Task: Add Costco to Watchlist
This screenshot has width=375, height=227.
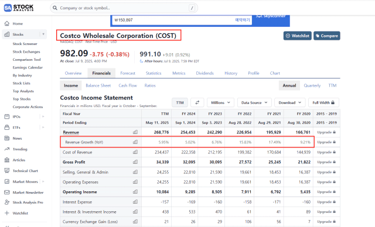Action: [x=298, y=36]
